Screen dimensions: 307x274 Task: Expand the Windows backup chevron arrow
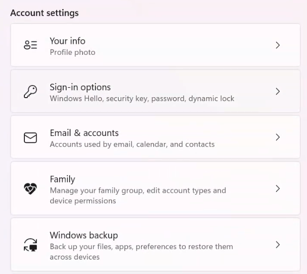coord(278,245)
